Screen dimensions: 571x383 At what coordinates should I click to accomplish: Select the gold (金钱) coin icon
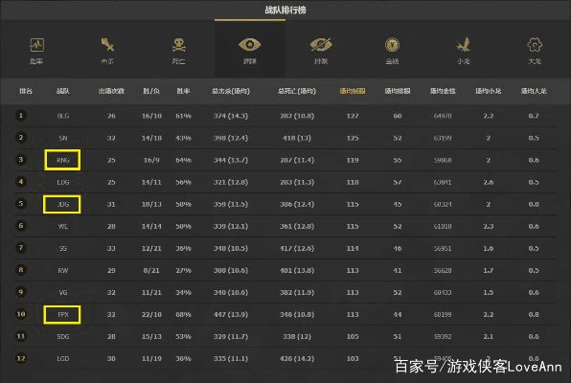point(392,45)
